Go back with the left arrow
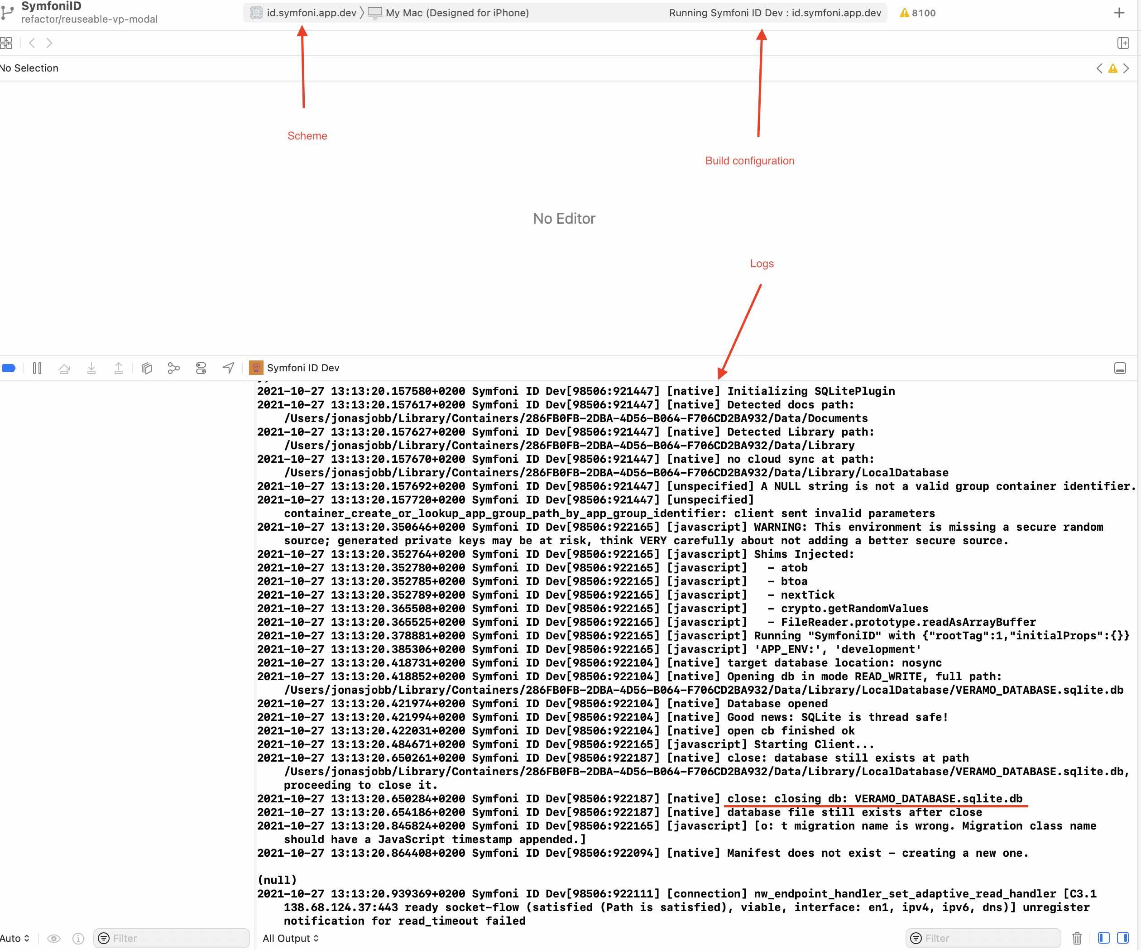The width and height of the screenshot is (1141, 950). coord(32,43)
